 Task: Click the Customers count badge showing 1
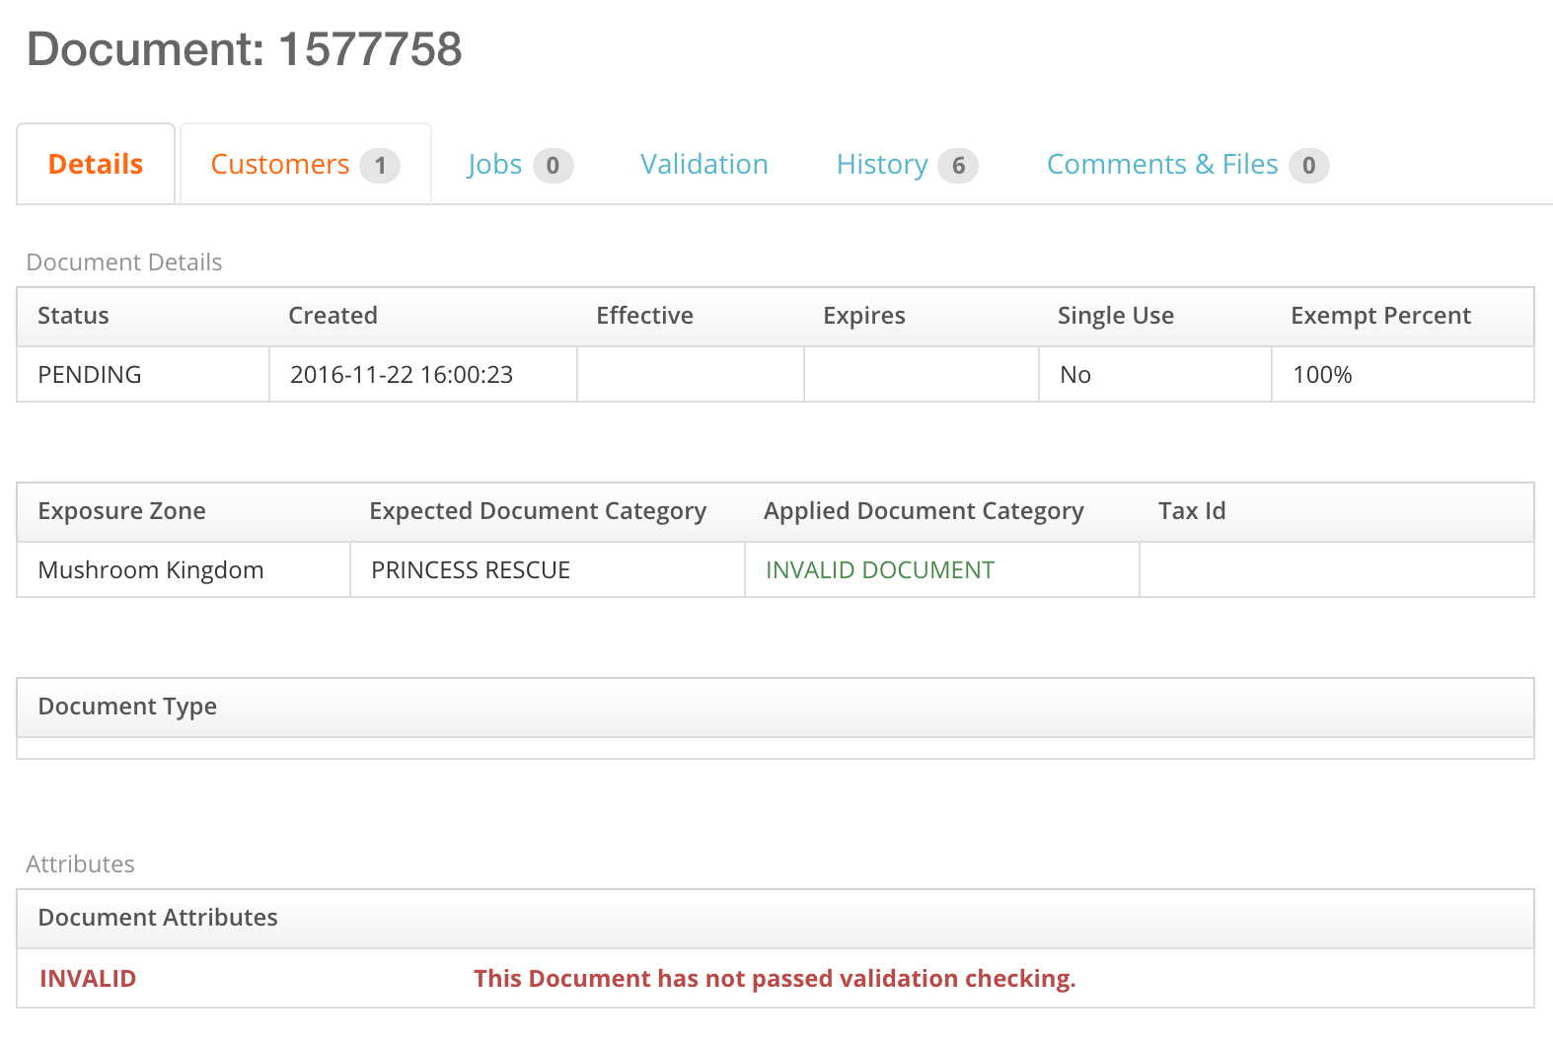coord(380,166)
